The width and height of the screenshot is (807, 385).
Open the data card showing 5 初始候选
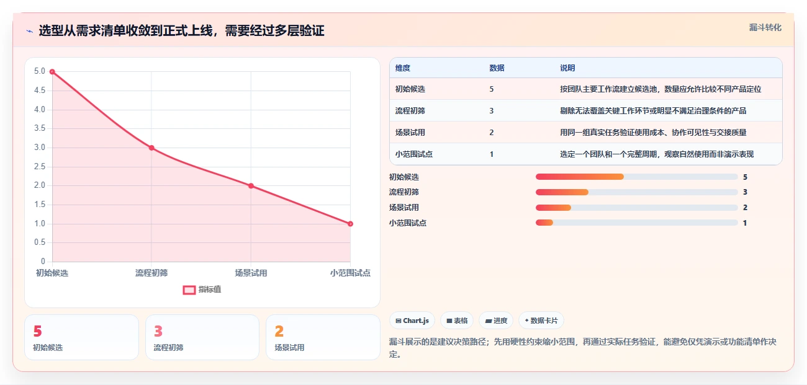tap(81, 337)
